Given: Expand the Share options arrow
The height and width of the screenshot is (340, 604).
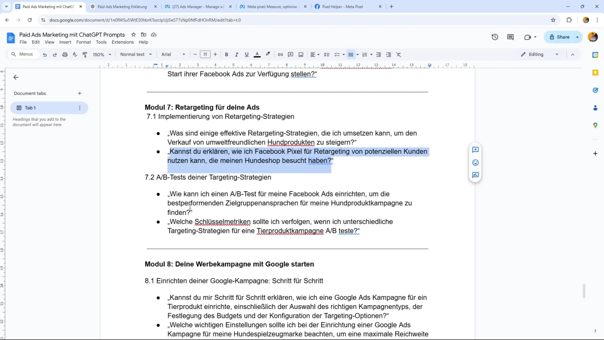Looking at the screenshot, I should point(578,37).
